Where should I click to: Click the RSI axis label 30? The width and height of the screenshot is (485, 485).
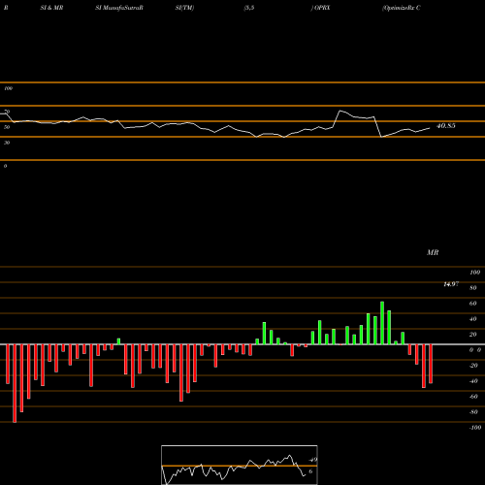click(x=7, y=143)
